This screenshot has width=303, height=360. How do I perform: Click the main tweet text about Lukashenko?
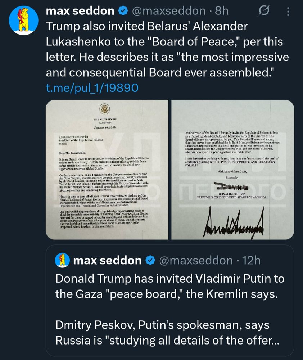tap(167, 49)
